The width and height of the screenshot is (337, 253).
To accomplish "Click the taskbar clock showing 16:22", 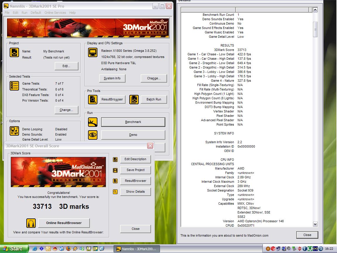I will click(329, 249).
